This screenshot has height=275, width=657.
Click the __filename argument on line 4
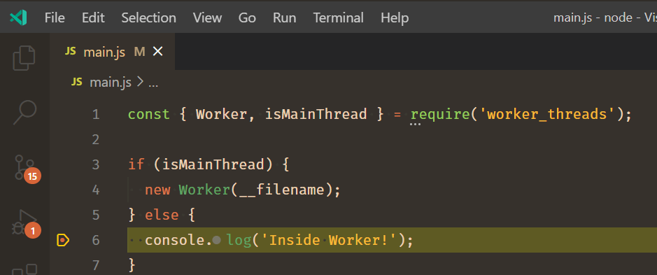281,190
